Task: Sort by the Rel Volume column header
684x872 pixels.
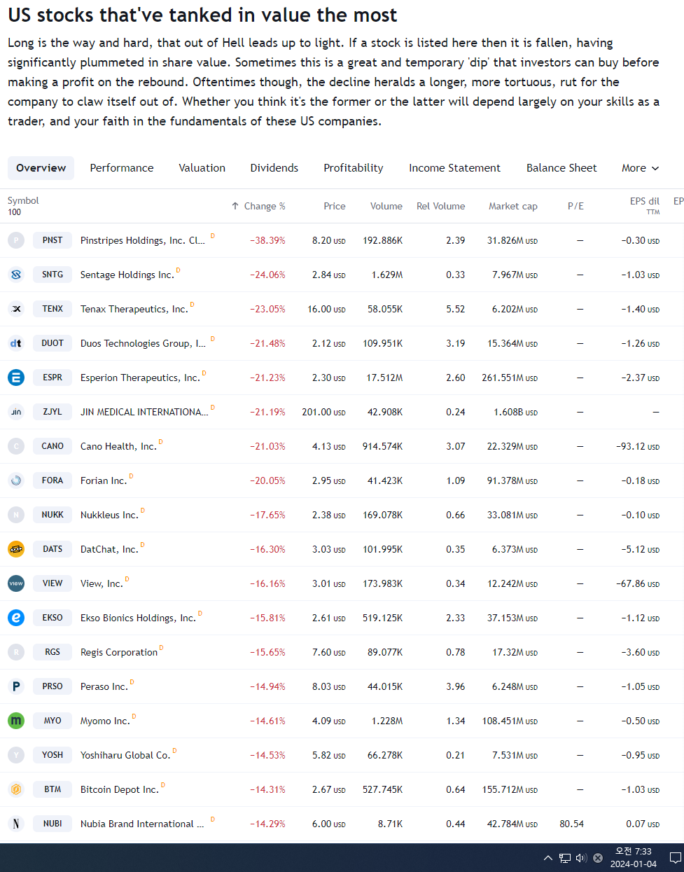Action: [x=441, y=206]
